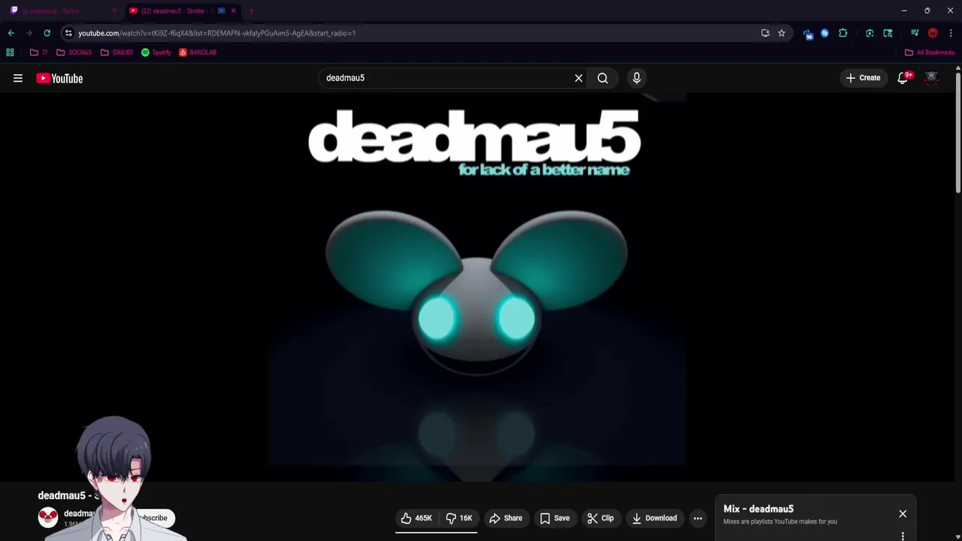Viewport: 962px width, 541px height.
Task: Open the media controls playlist icon
Action: (x=915, y=33)
